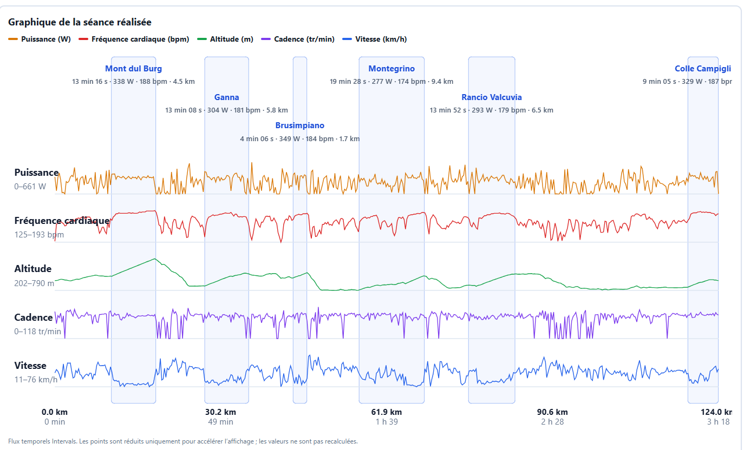744x450 pixels.
Task: Click the 30.2 km axis marker
Action: tap(220, 412)
